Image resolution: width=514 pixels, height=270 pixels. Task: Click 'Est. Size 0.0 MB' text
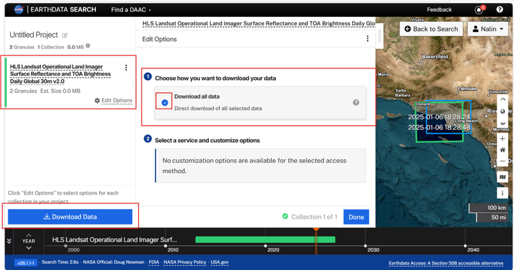click(x=60, y=91)
